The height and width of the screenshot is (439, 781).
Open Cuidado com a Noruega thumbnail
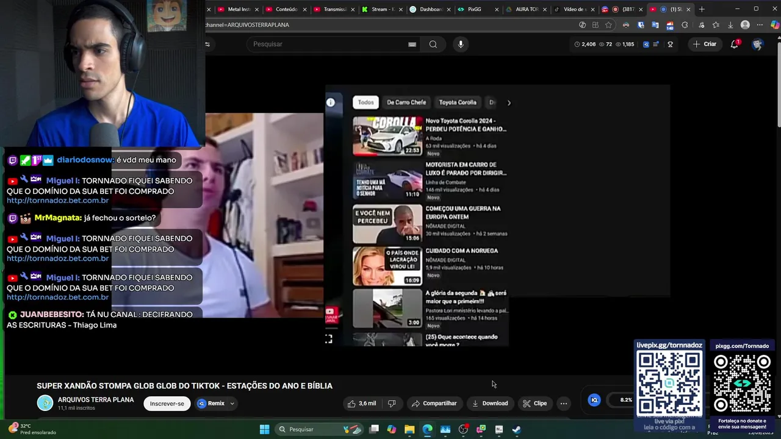tap(387, 266)
